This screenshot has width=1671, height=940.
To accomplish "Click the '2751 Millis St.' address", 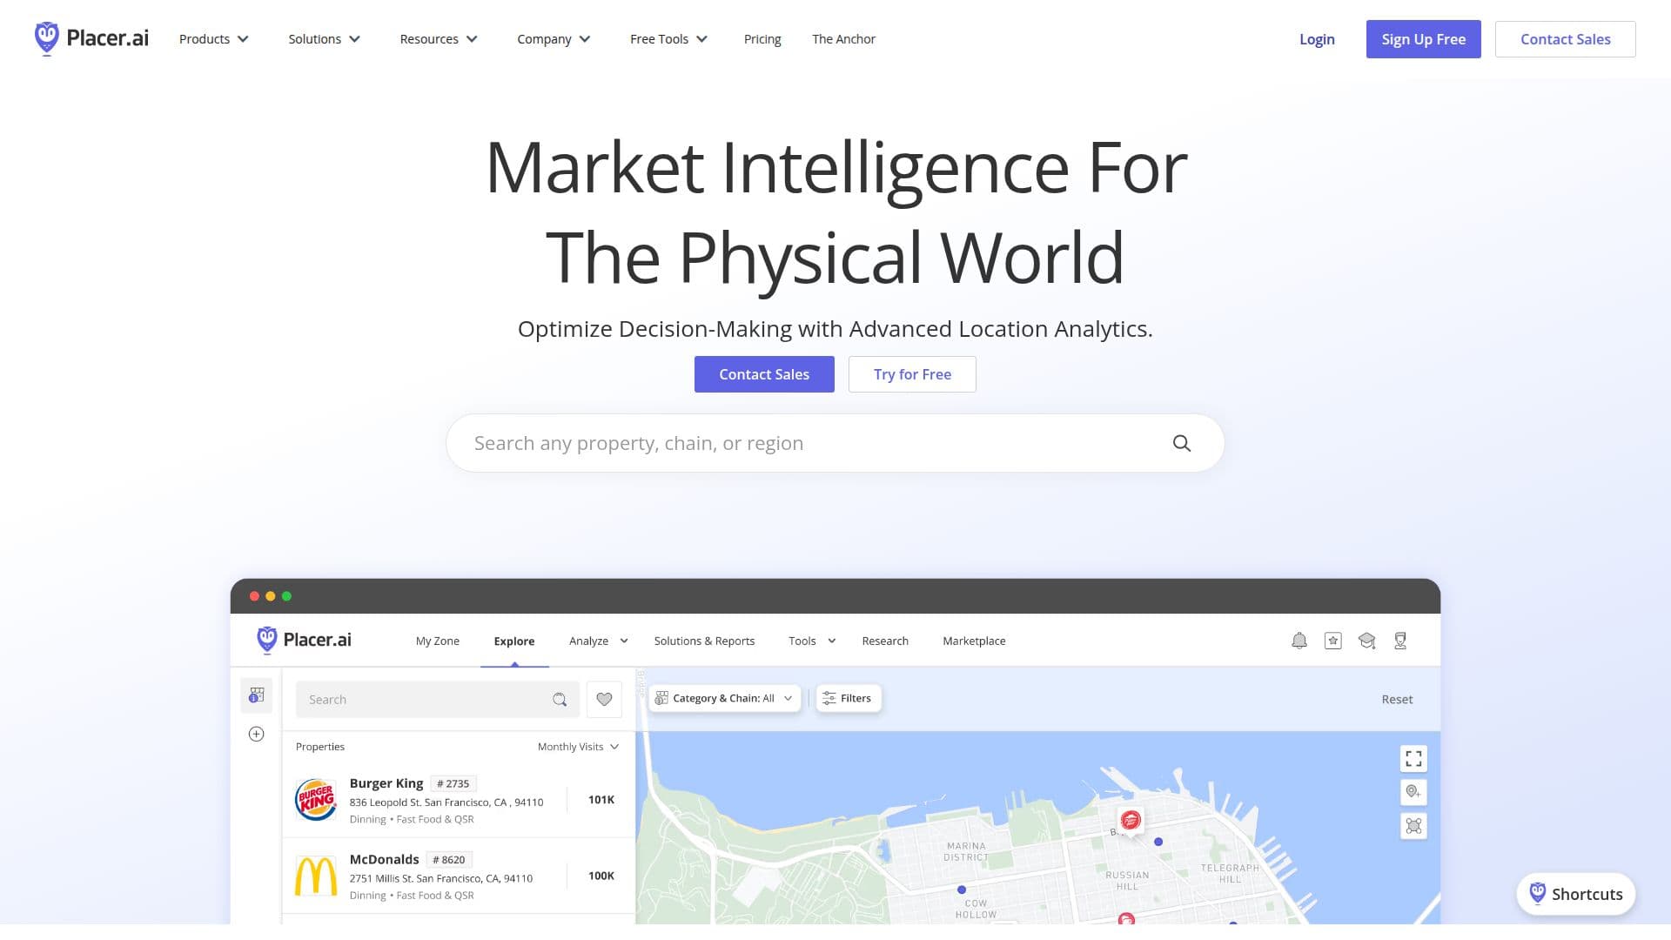I will pos(441,878).
